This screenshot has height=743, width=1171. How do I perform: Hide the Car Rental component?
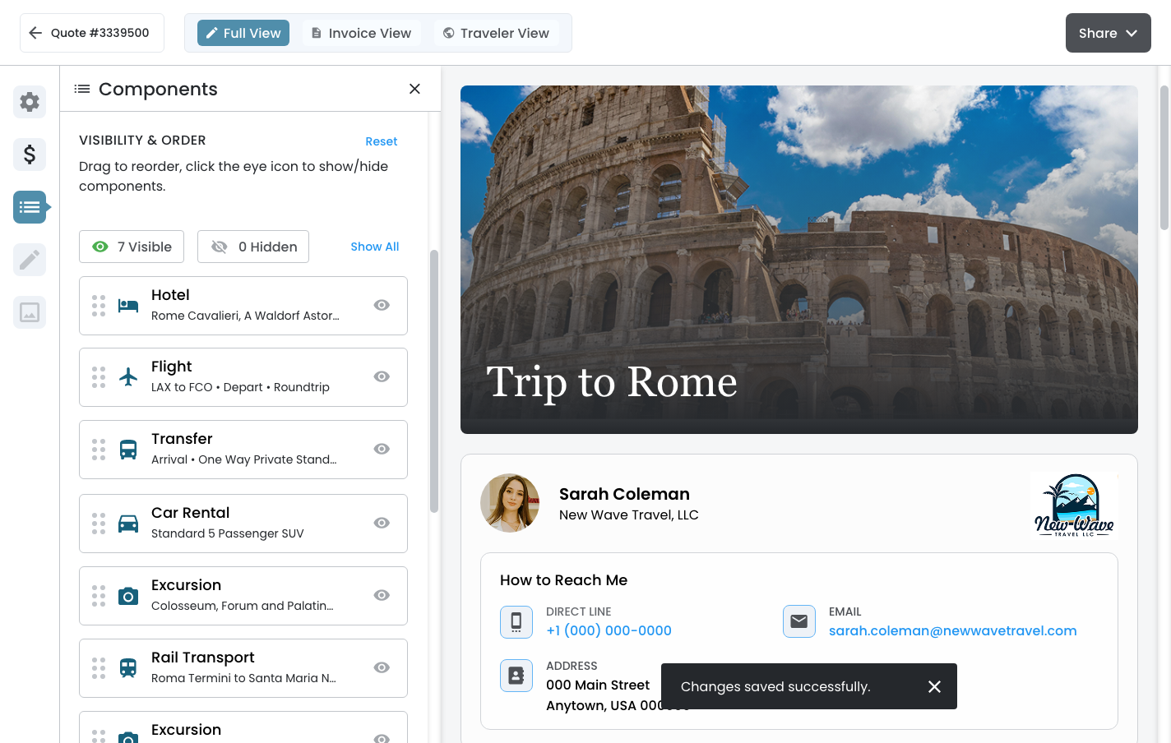point(382,523)
